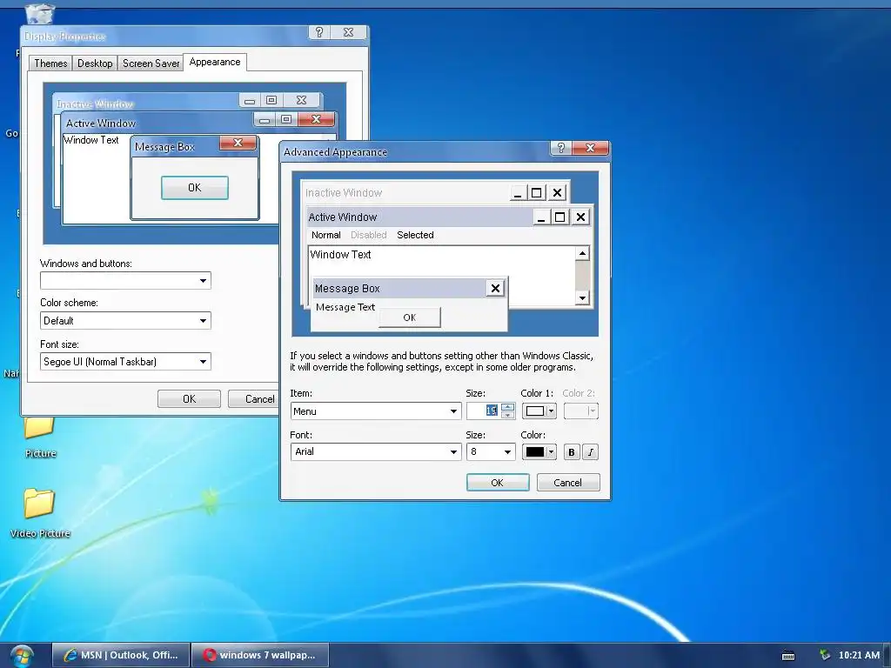
Task: Close the Advanced Appearance dialog
Action: pyautogui.click(x=590, y=148)
